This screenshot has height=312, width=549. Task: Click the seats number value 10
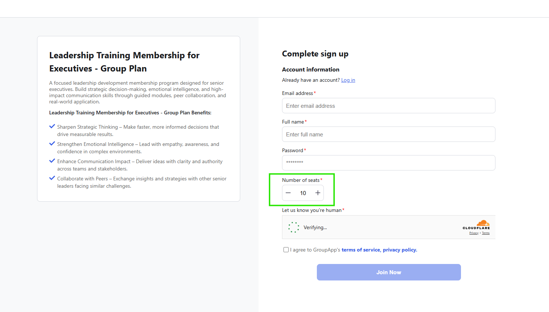point(303,193)
